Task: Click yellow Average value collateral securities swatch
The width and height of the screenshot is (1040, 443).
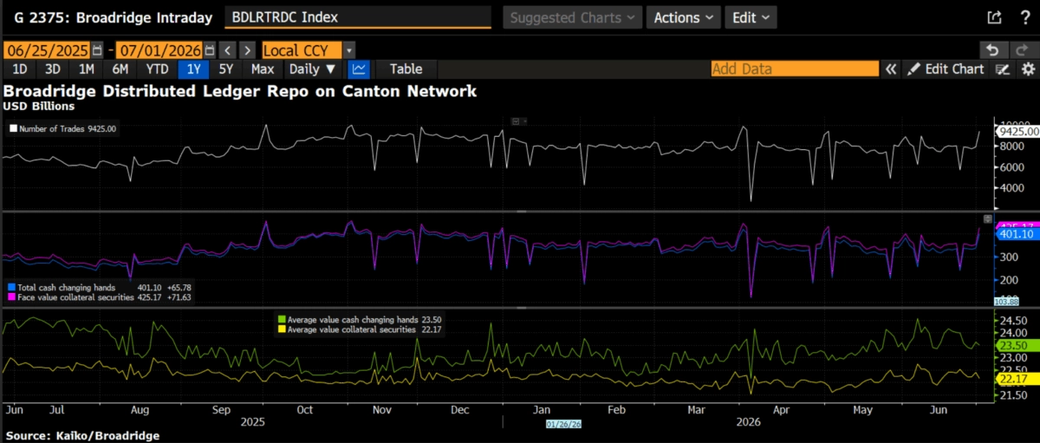Action: (280, 330)
